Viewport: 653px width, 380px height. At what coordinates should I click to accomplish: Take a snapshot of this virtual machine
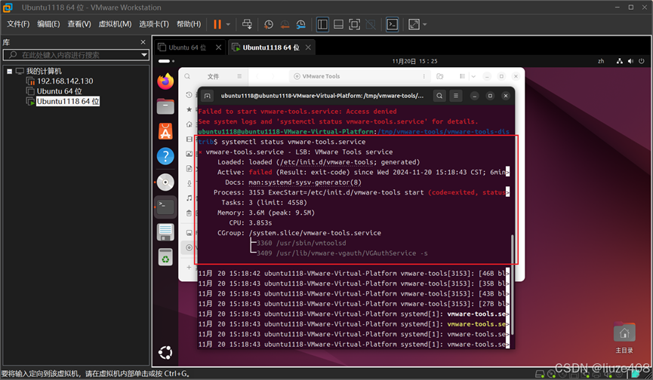269,25
